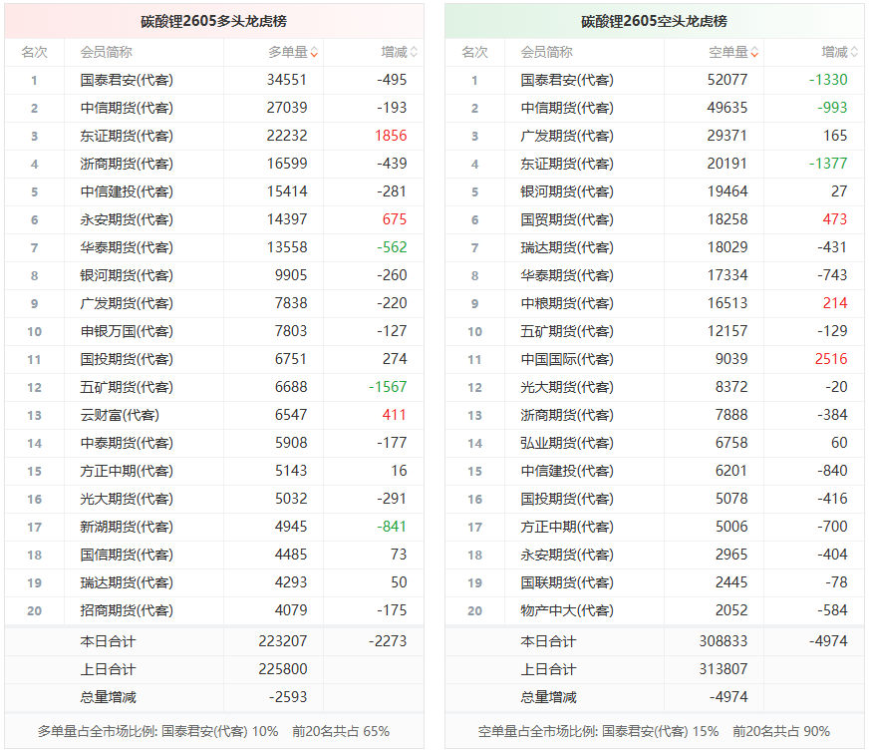Select 物产中大(代客) row name
The image size is (869, 752).
pyautogui.click(x=567, y=610)
